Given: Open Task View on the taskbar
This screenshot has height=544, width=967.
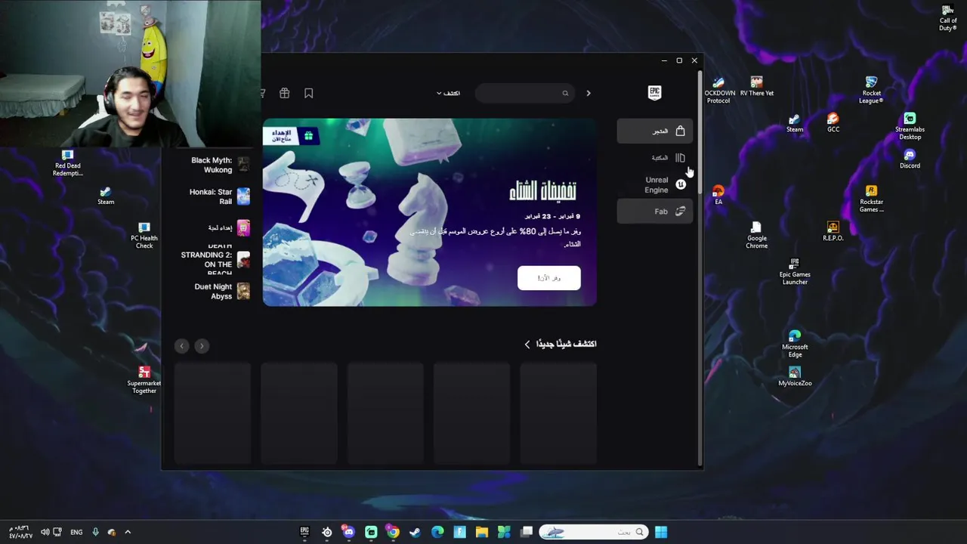Looking at the screenshot, I should tap(527, 532).
